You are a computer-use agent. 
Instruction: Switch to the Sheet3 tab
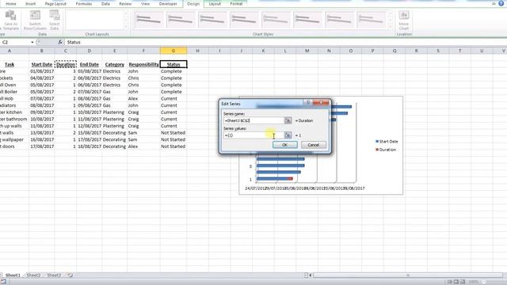pyautogui.click(x=54, y=275)
